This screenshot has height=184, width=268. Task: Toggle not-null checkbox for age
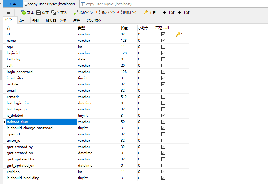pyautogui.click(x=163, y=47)
